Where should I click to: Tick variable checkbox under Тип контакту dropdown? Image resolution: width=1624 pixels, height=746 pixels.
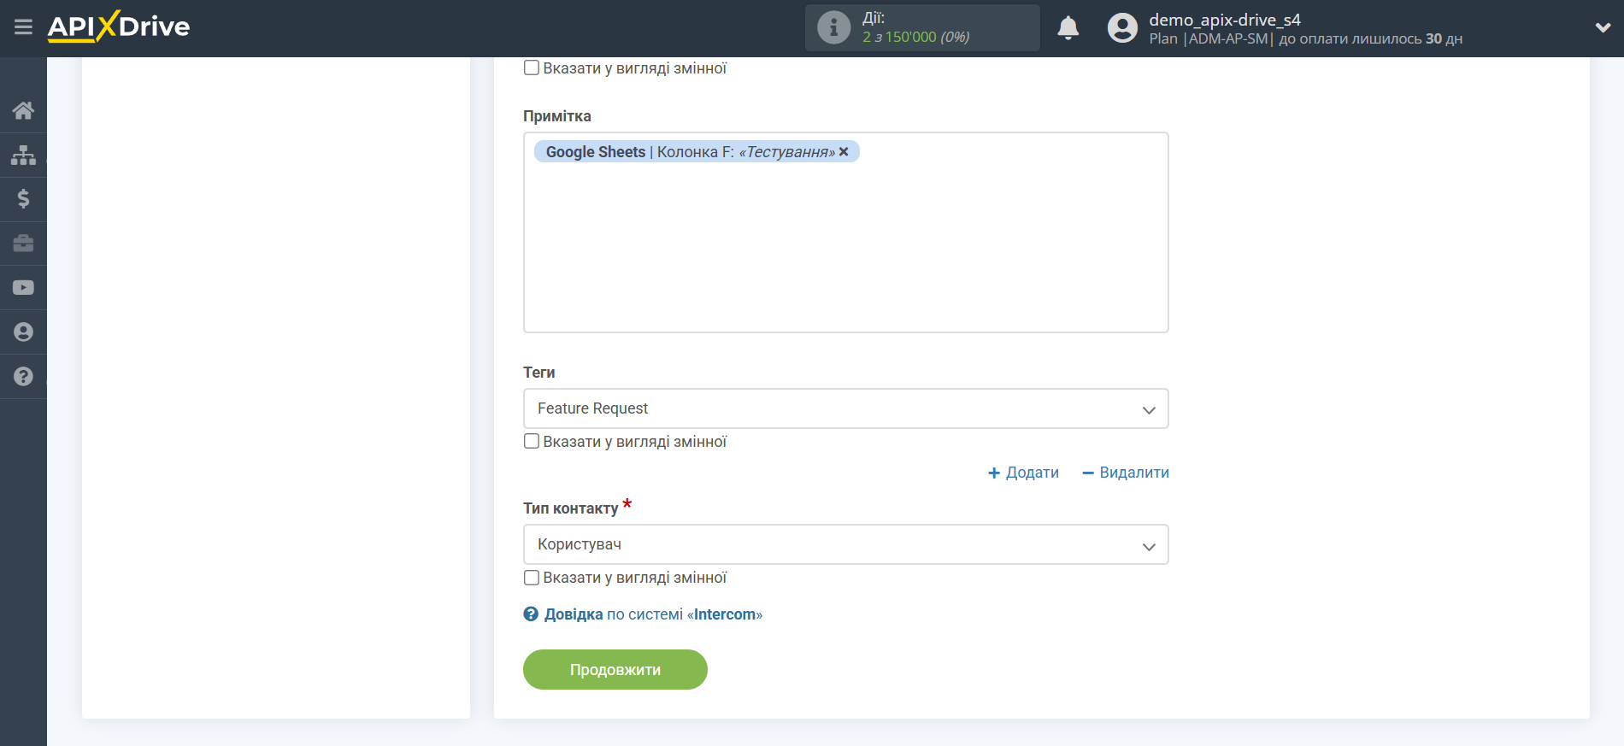[532, 578]
